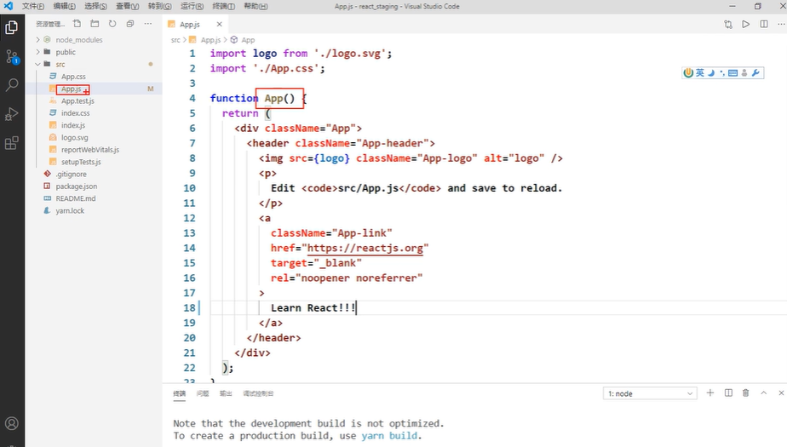
Task: Open the 运行(R) menu
Action: tap(192, 6)
